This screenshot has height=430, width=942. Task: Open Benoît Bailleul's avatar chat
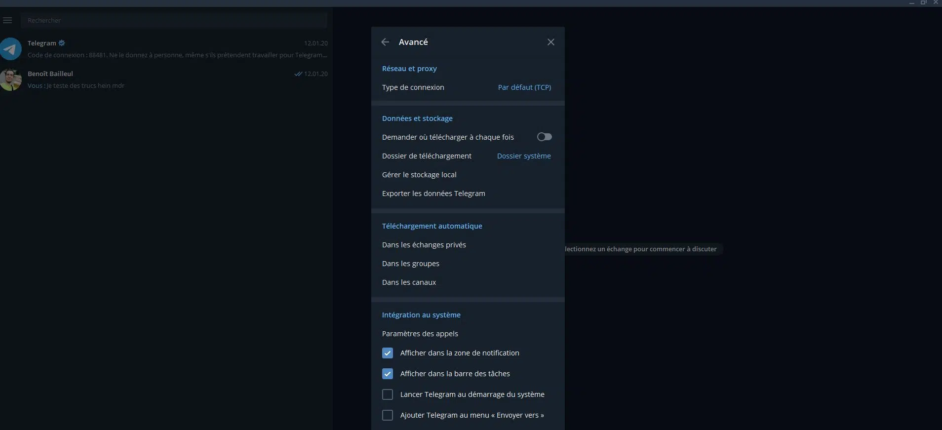(10, 79)
